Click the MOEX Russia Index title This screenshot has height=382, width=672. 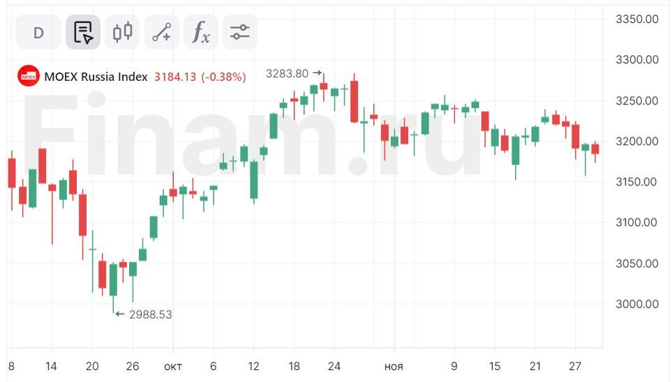pos(96,77)
